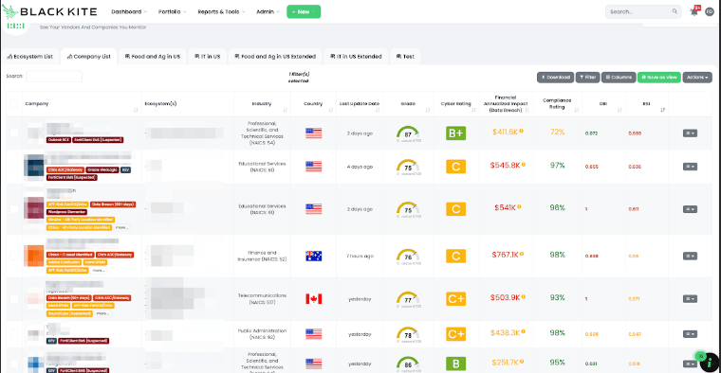
Task: Expand the Portfolio menu
Action: pyautogui.click(x=173, y=12)
